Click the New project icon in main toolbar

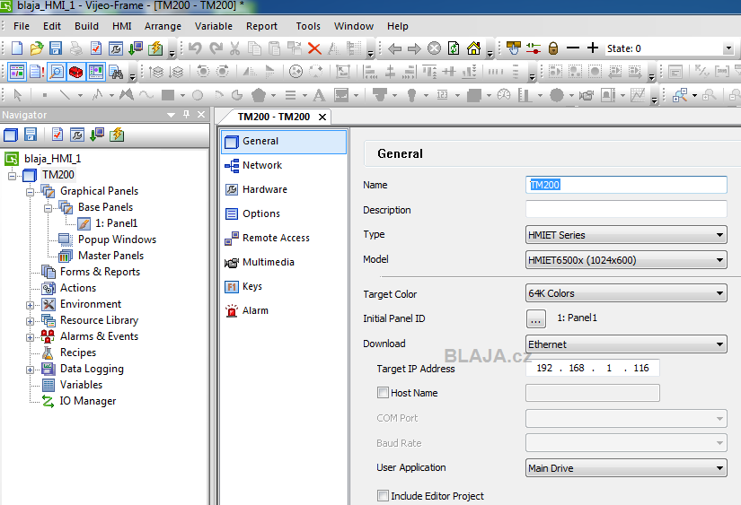(x=17, y=48)
